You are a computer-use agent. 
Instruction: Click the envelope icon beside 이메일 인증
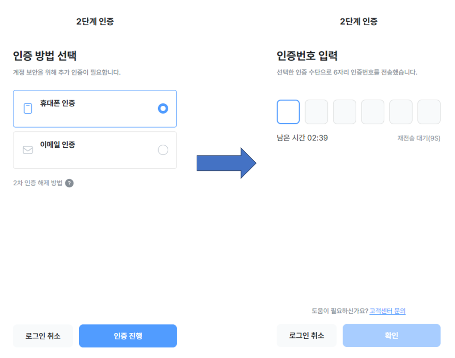tap(28, 150)
